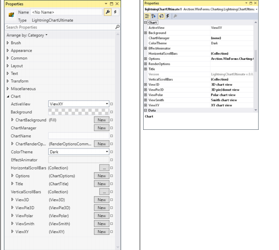Click the property marker square next to ChartBackground
This screenshot has width=279, height=250.
(112, 120)
